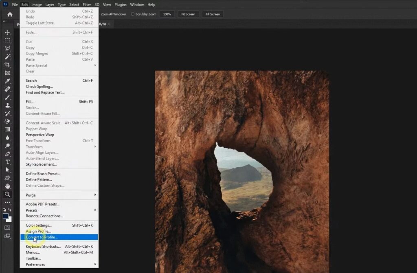Toggle Quick Mask mode
This screenshot has height=273, width=417.
(7, 228)
